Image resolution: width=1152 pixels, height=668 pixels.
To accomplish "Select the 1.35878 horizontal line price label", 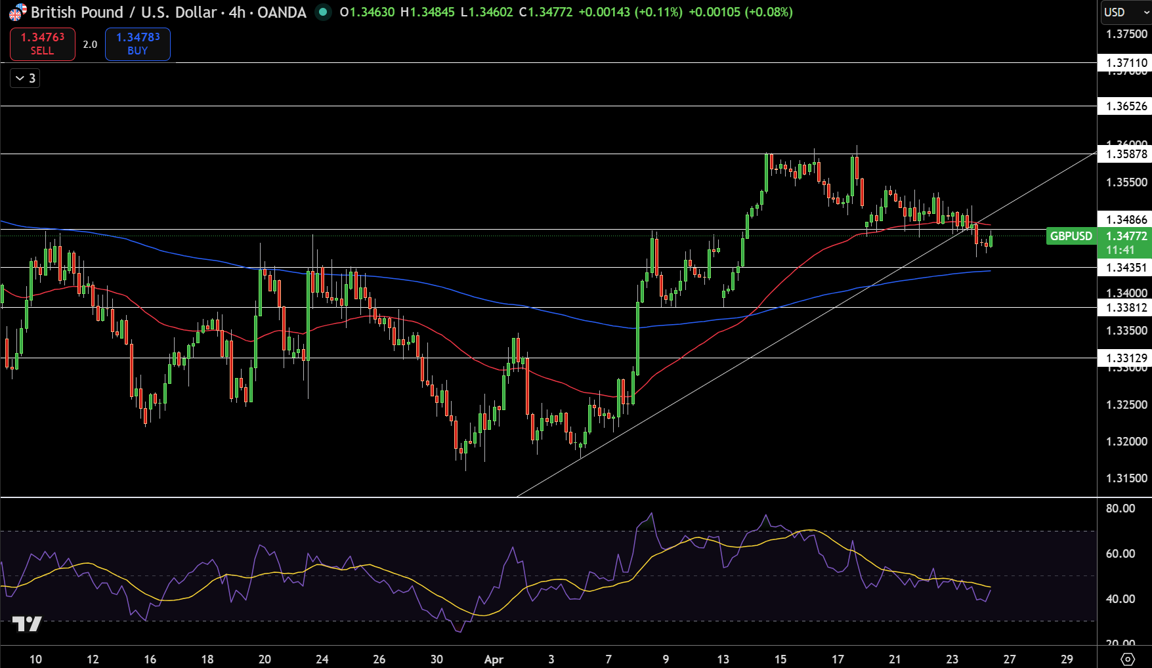I will tap(1125, 154).
